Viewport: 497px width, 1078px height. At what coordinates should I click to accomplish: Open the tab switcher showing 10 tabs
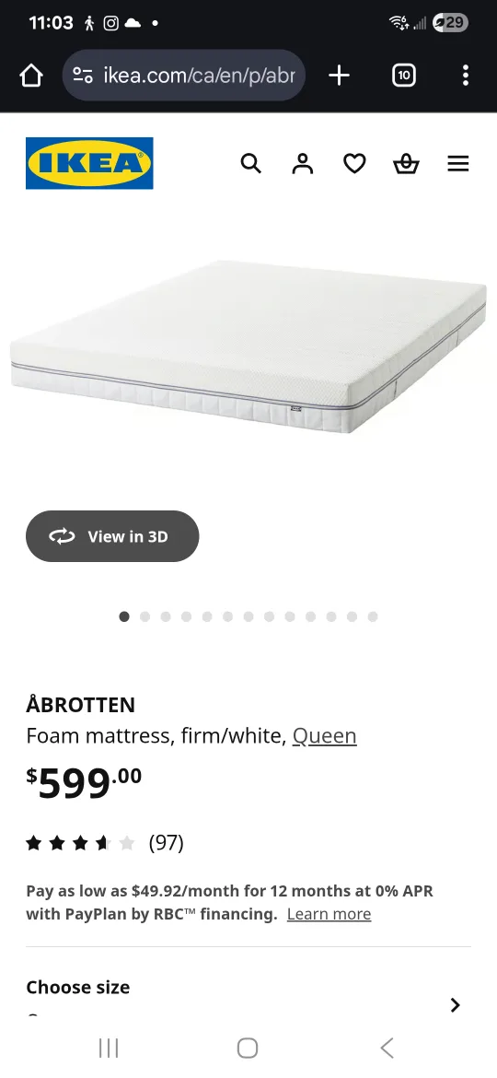coord(404,76)
